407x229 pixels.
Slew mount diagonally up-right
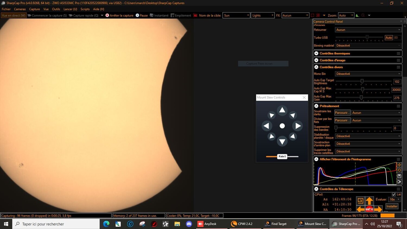pos(293,115)
